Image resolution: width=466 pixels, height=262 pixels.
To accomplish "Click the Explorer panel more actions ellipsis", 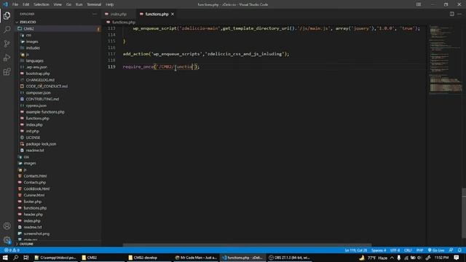I will click(x=95, y=14).
